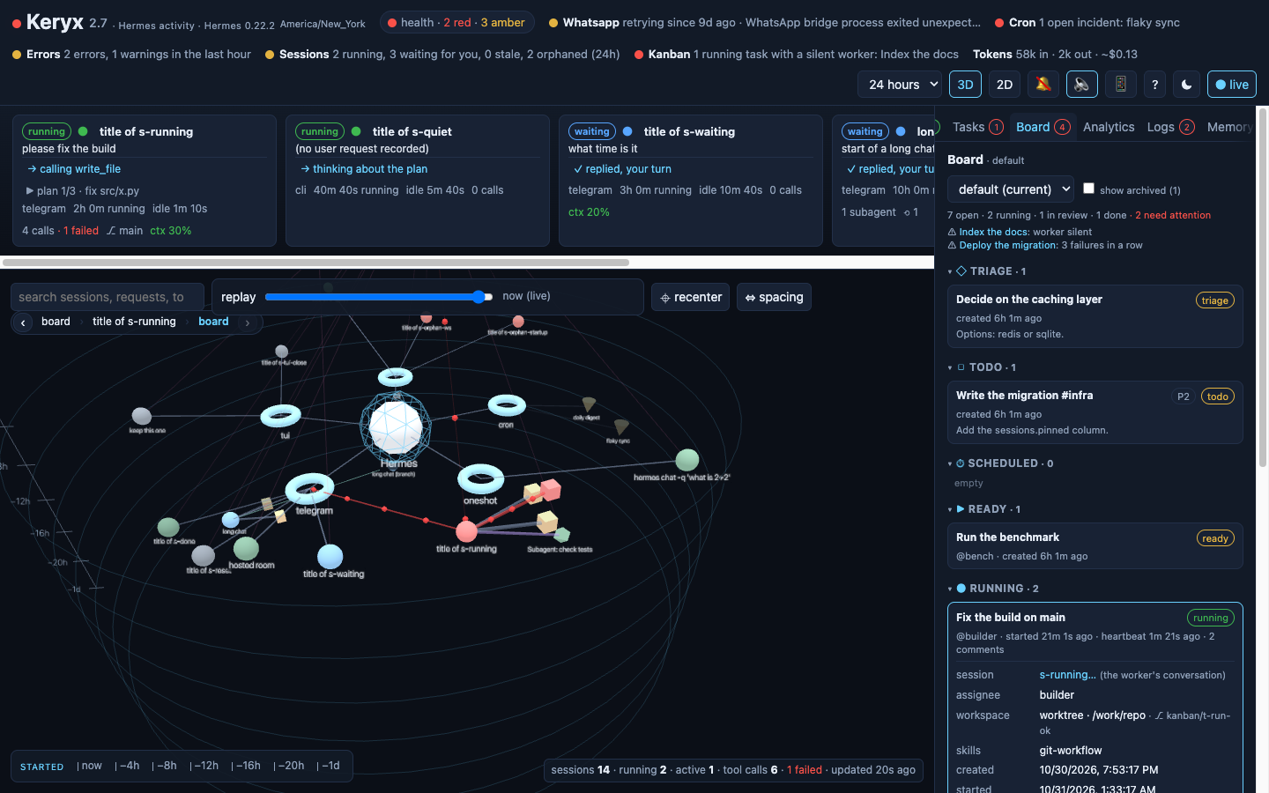Click the 'Subagent: check tests' cube node
Viewport: 1269px width, 793px height.
[562, 534]
